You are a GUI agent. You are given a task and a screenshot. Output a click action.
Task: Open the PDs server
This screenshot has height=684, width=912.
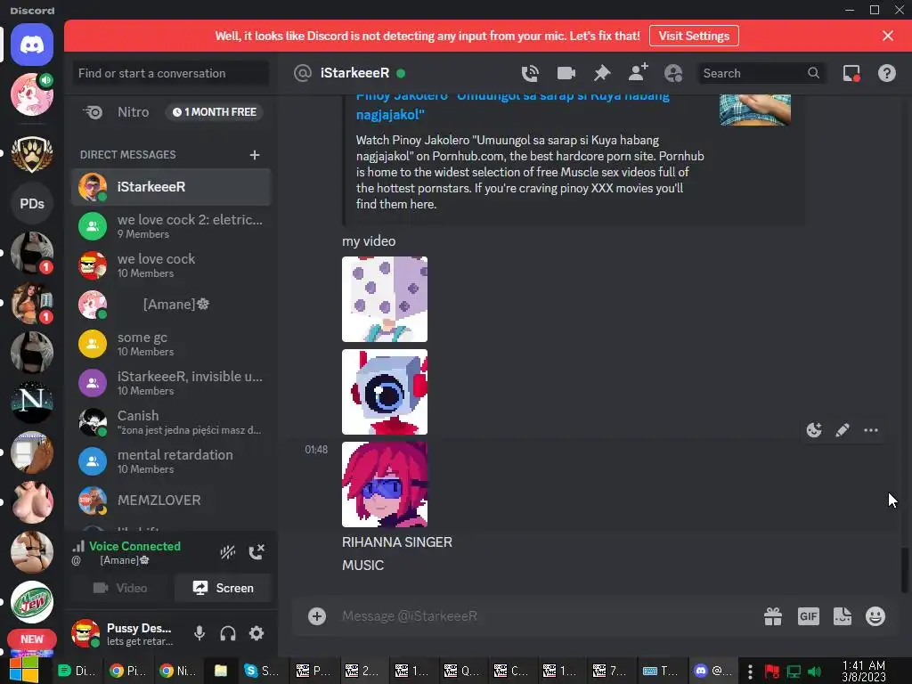32,204
